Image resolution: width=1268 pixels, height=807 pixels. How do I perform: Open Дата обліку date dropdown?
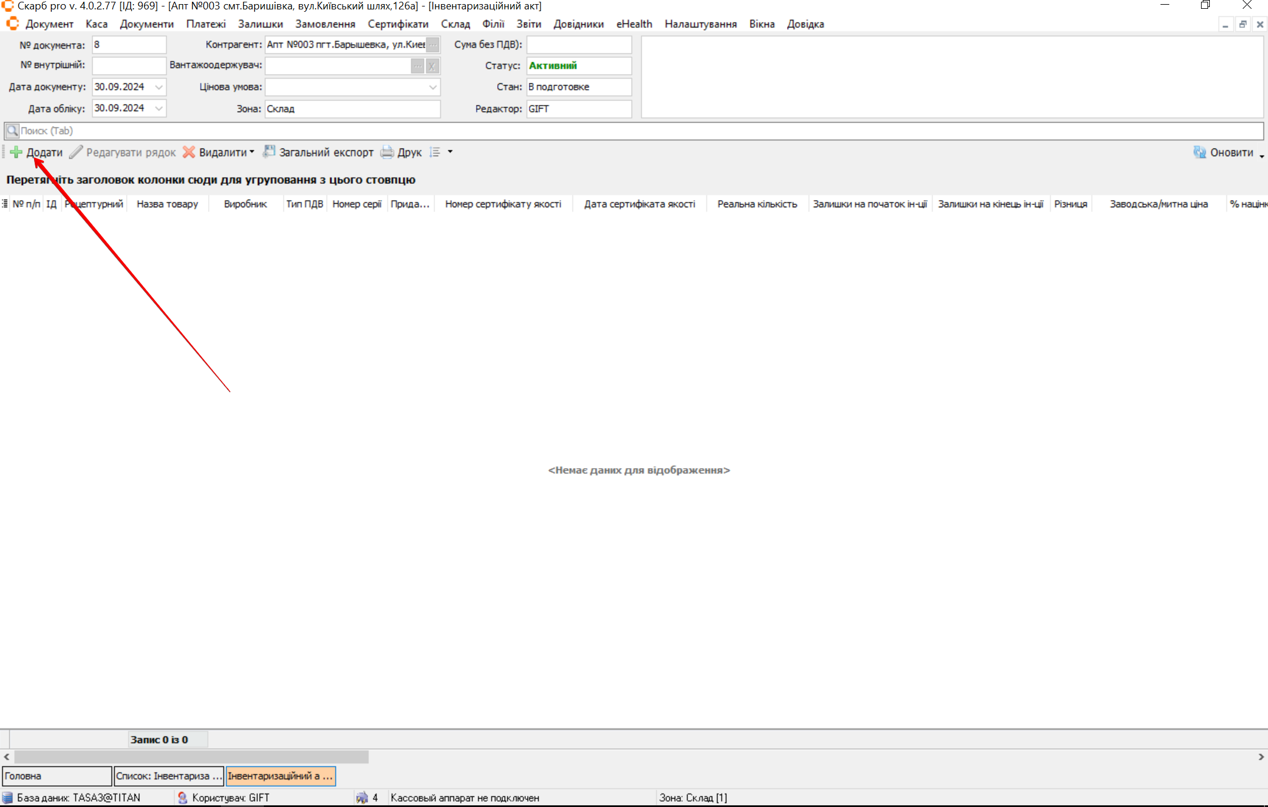159,108
